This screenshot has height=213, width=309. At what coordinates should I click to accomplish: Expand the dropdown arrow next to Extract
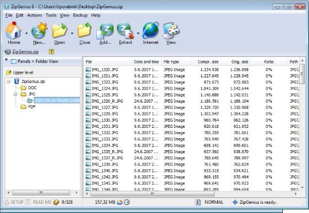coord(138,34)
